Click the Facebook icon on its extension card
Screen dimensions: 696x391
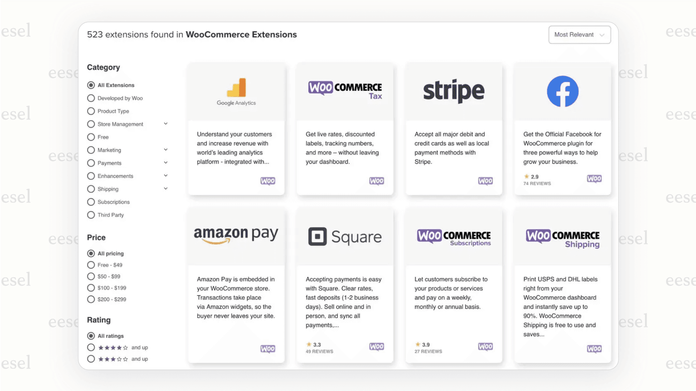(562, 91)
